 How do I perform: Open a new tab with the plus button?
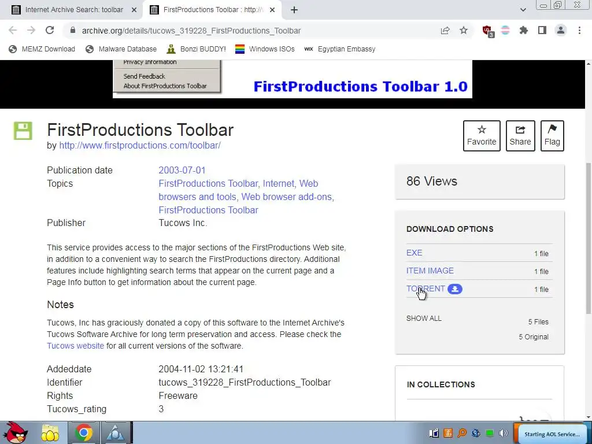(x=294, y=10)
